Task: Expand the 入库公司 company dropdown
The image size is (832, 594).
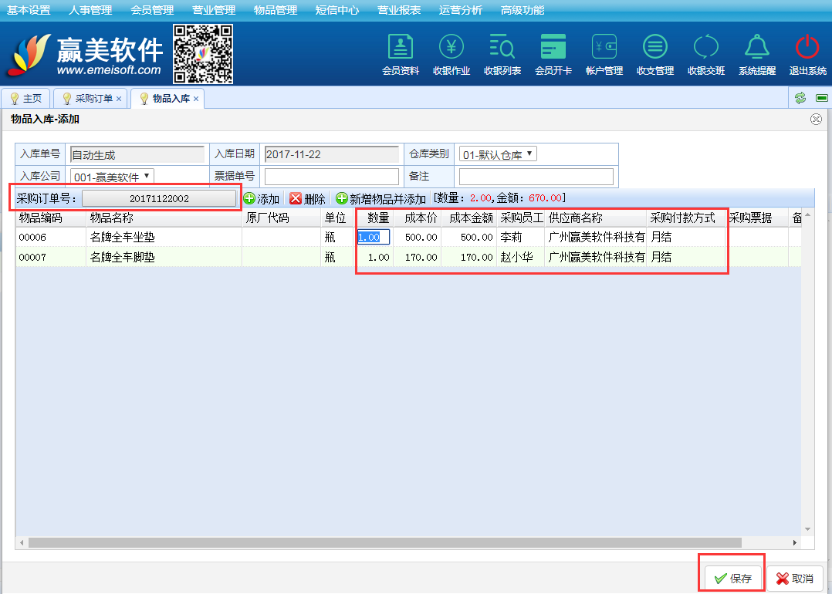Action: click(x=112, y=177)
